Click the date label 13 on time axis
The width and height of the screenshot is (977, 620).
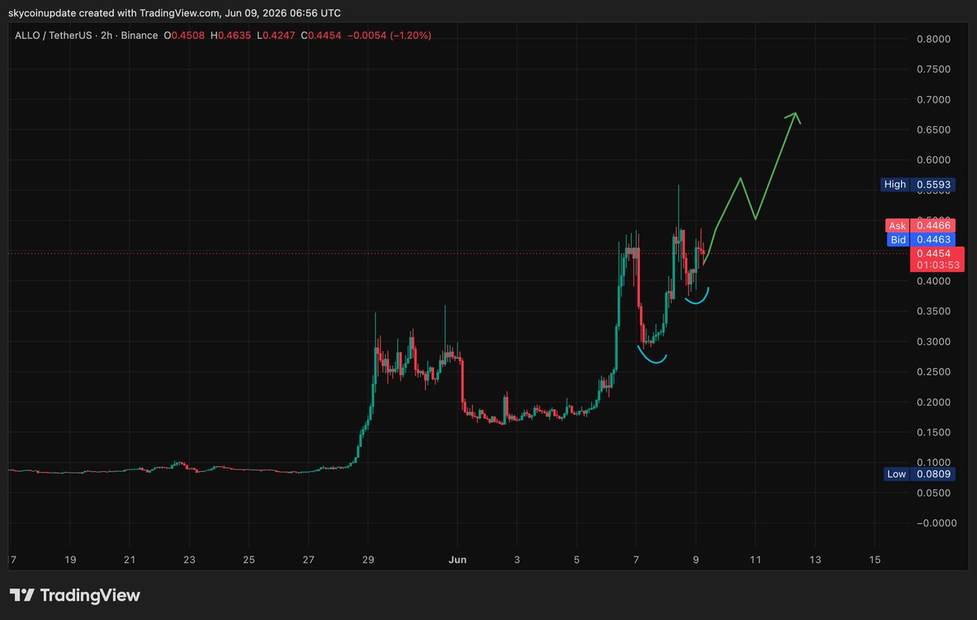tap(815, 561)
